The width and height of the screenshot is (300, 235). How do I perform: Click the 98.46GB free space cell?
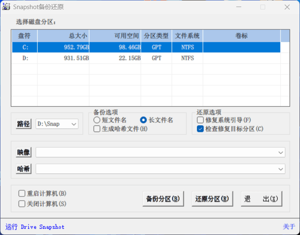pyautogui.click(x=115, y=47)
